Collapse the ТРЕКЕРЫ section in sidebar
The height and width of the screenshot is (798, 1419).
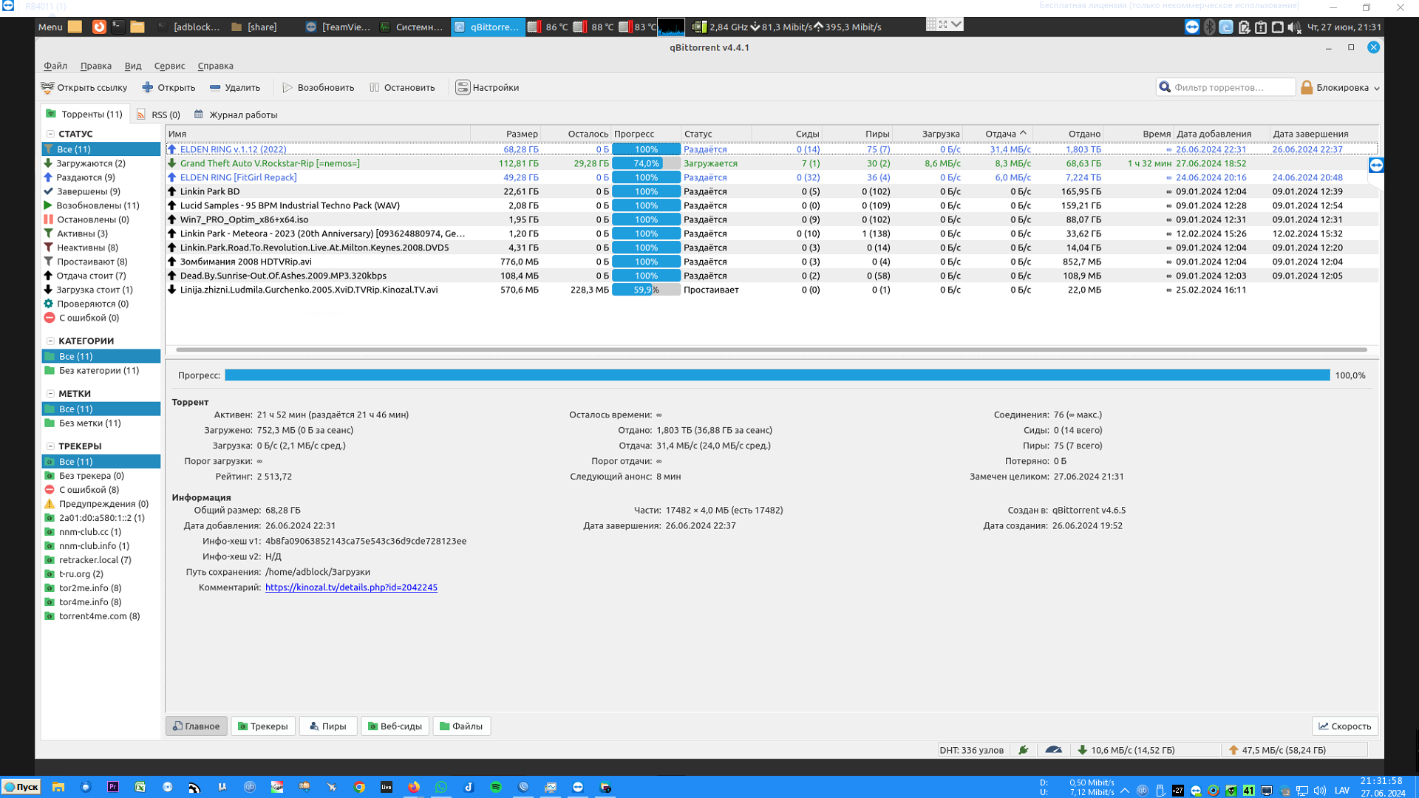pyautogui.click(x=50, y=446)
